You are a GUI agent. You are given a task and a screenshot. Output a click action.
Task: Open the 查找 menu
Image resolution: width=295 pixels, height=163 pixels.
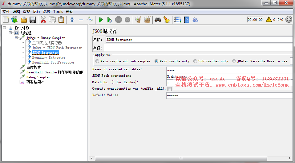coord(26,12)
